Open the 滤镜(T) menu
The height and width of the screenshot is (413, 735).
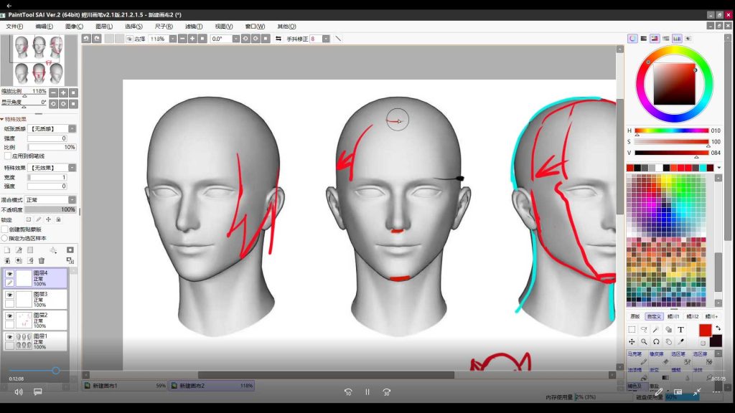click(194, 27)
